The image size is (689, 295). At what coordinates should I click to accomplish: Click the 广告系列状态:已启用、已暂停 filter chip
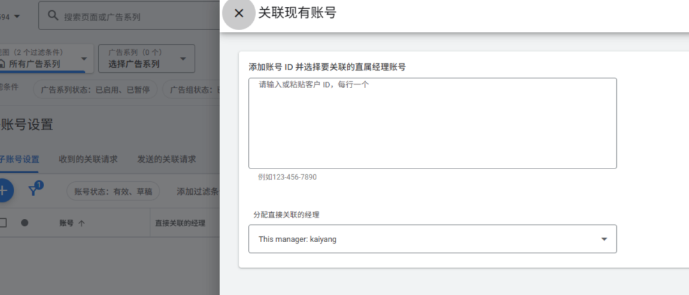pos(95,90)
